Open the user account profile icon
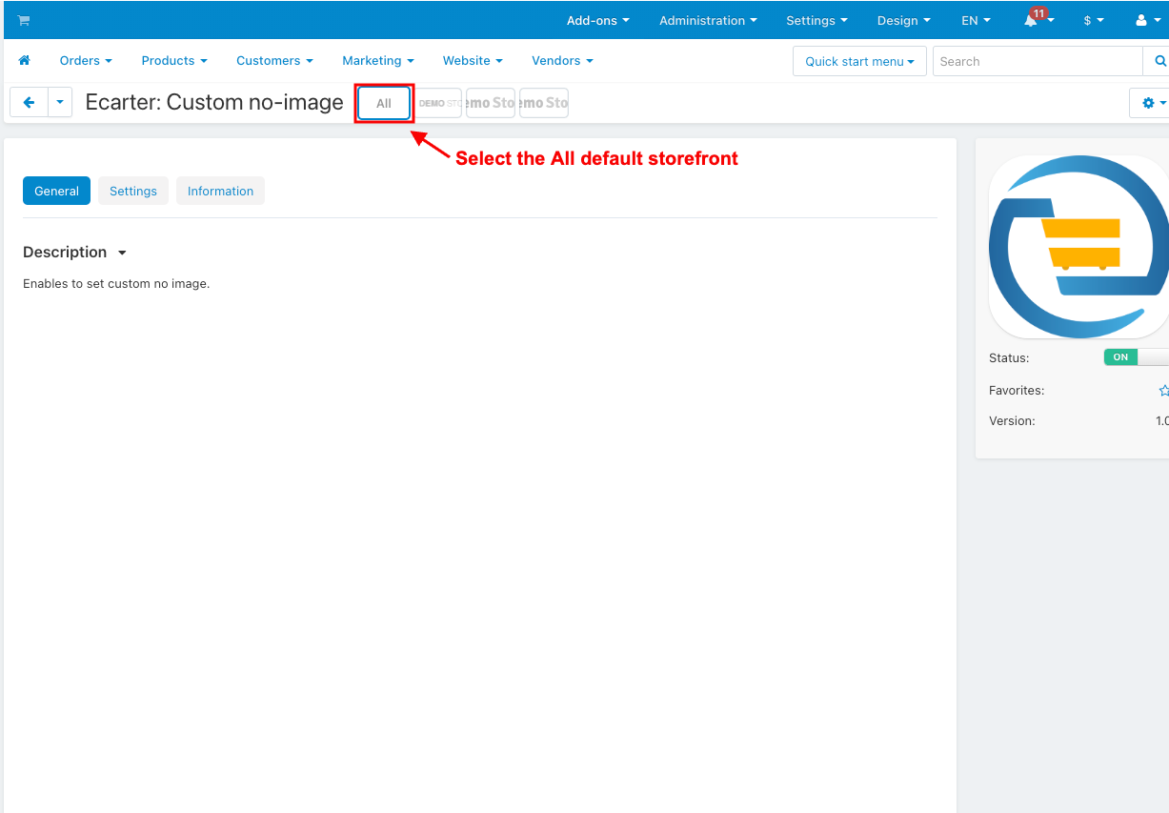Viewport: 1169px width, 813px height. [x=1141, y=20]
